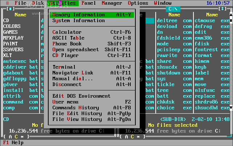Viewport: 233px width, 146px height.
Task: Click asterisk in right panel drive bar
Action: (x=138, y=137)
